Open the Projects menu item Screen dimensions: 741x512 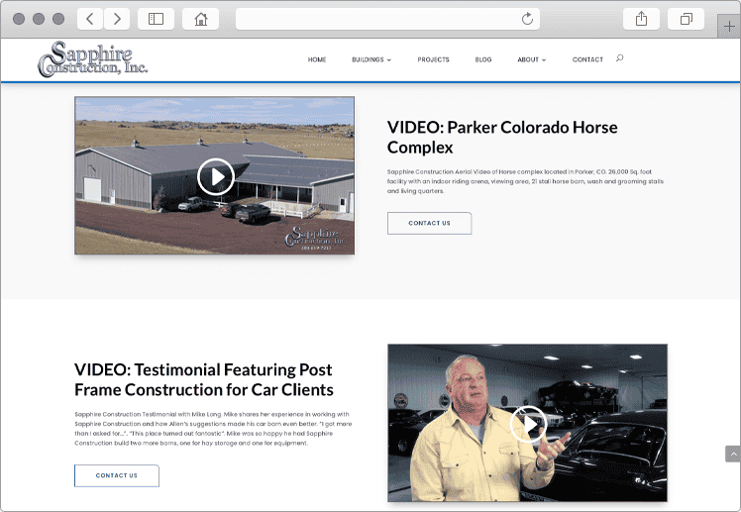433,59
